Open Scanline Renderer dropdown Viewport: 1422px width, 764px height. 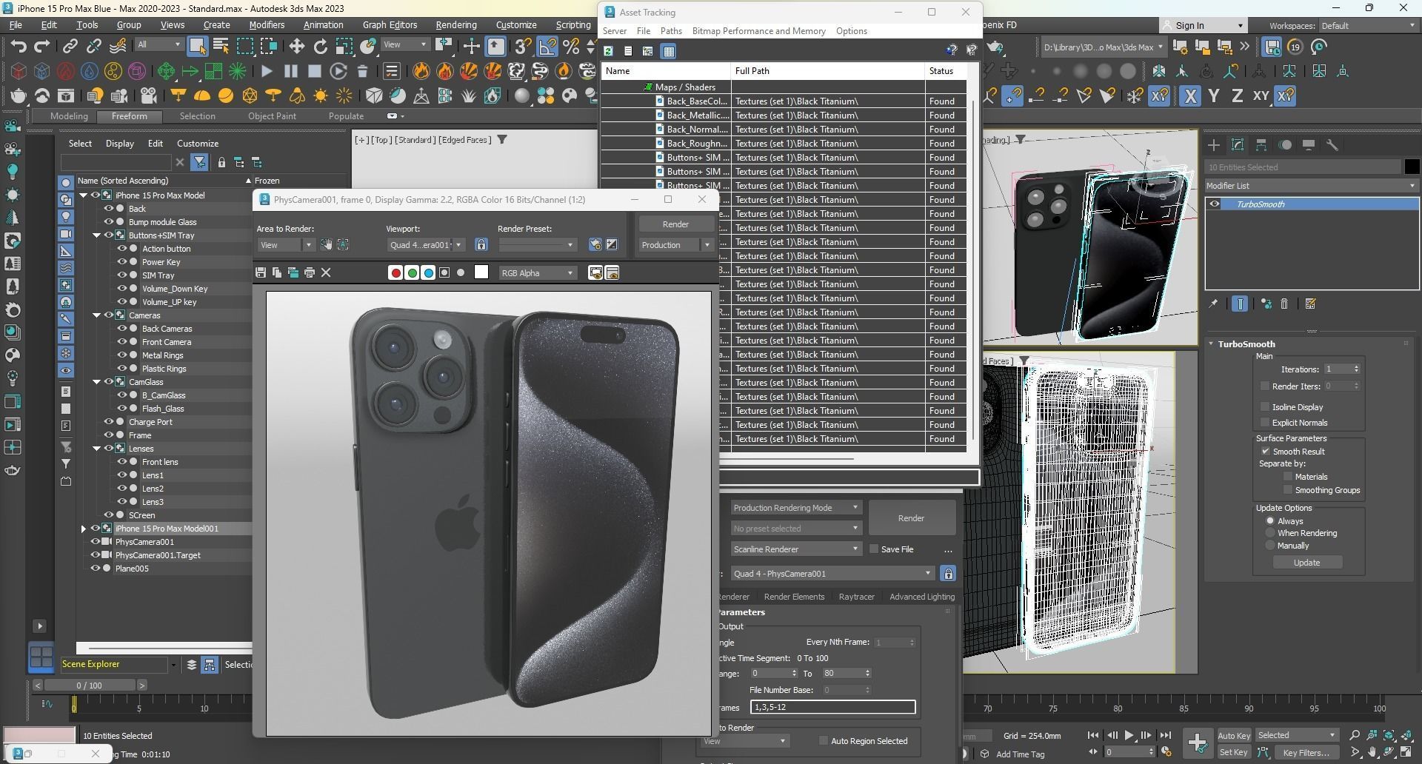pyautogui.click(x=795, y=549)
